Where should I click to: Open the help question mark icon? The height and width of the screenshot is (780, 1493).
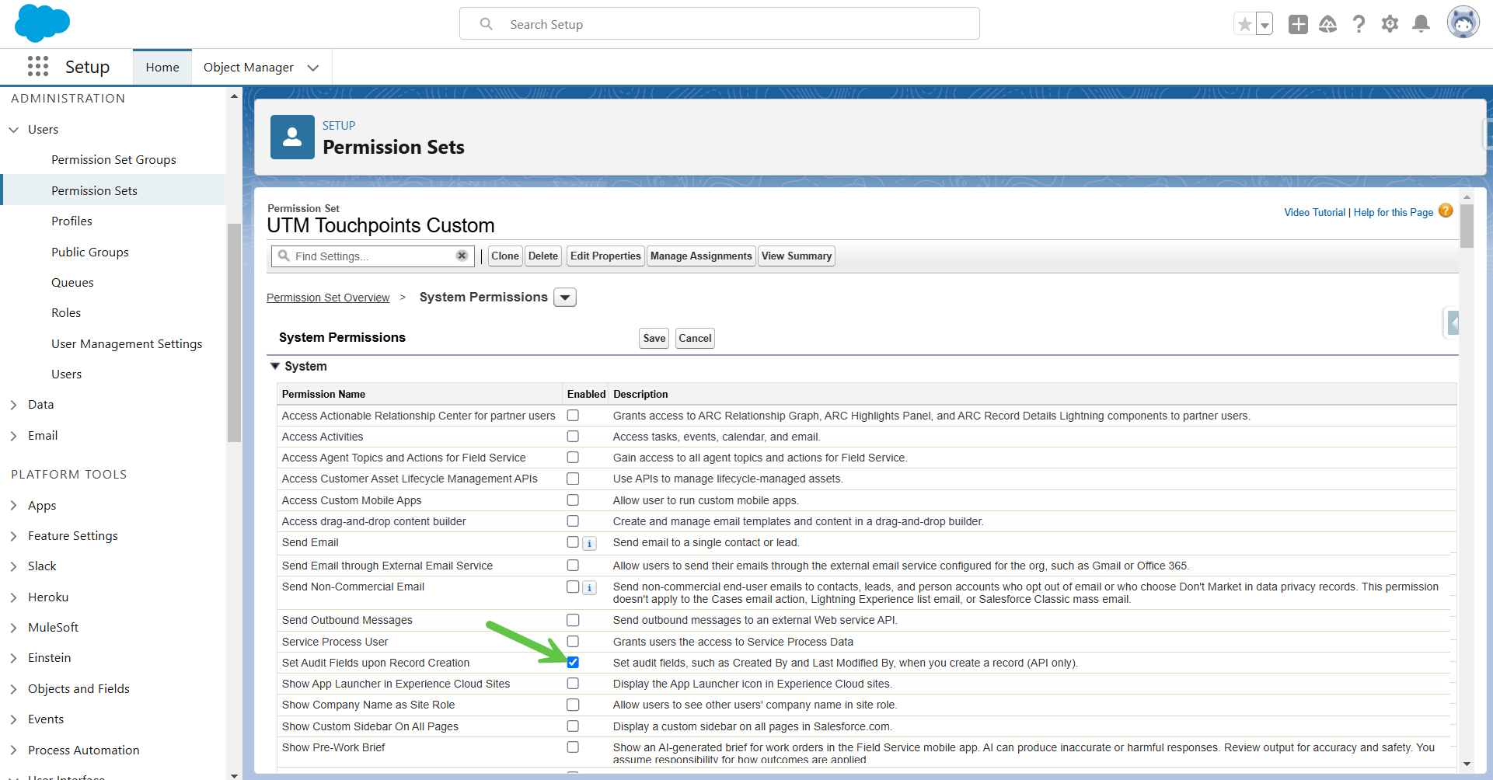(x=1359, y=24)
